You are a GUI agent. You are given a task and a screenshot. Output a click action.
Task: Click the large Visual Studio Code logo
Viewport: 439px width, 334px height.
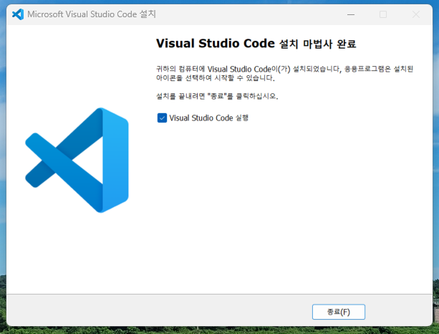(x=77, y=160)
